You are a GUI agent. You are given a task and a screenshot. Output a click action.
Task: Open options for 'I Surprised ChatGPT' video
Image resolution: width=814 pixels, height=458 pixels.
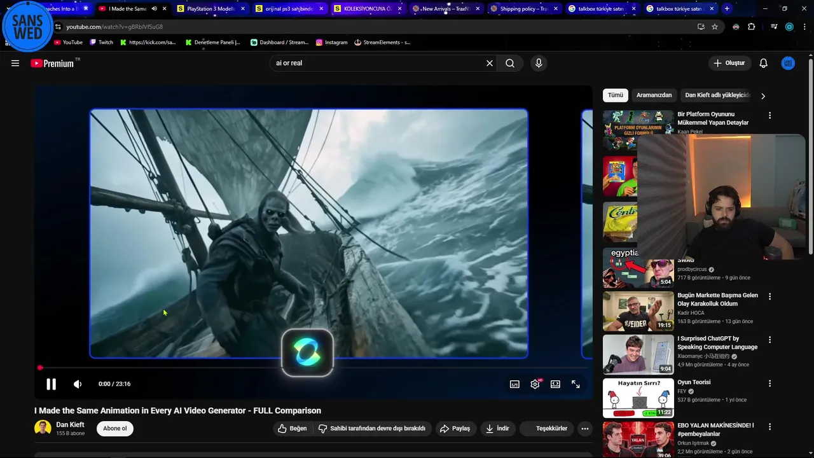769,340
